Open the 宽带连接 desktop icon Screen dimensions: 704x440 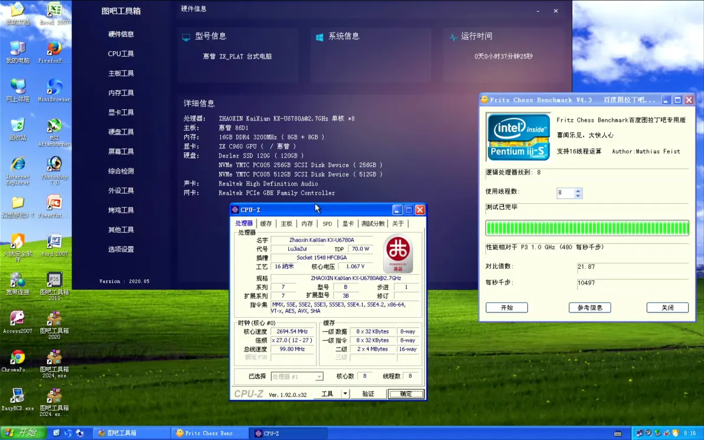click(x=18, y=283)
